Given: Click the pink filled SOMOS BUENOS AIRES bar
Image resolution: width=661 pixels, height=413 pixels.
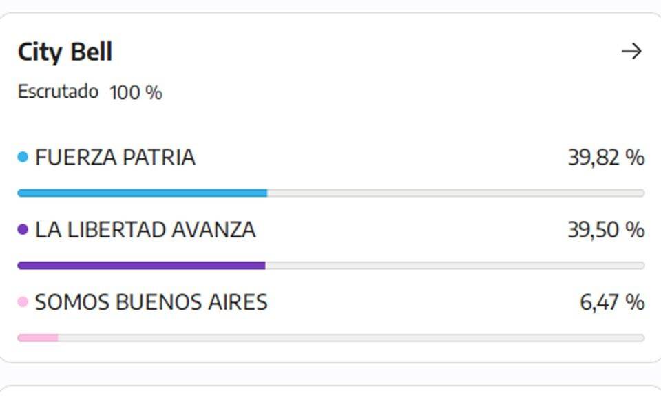Looking at the screenshot, I should click(x=38, y=338).
